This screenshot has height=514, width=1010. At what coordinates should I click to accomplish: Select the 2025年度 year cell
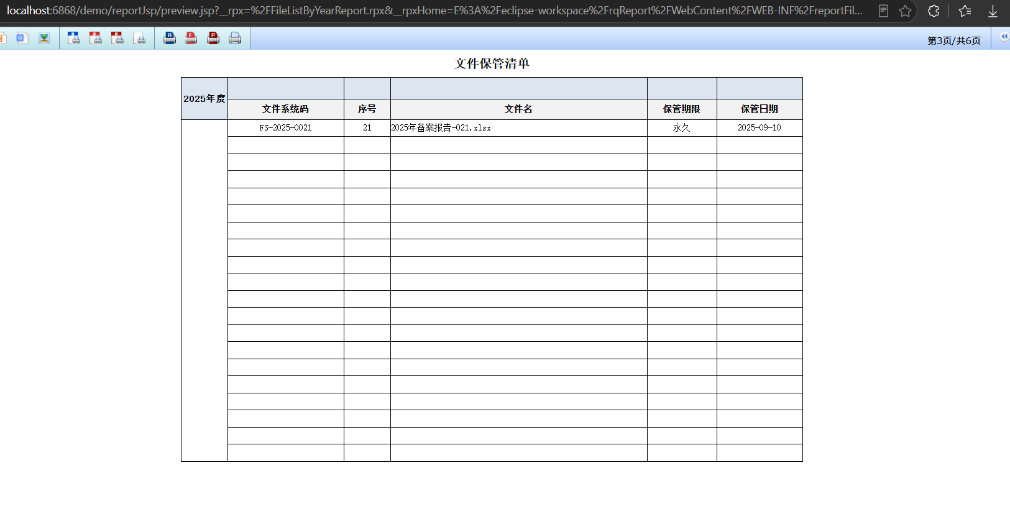[x=204, y=98]
